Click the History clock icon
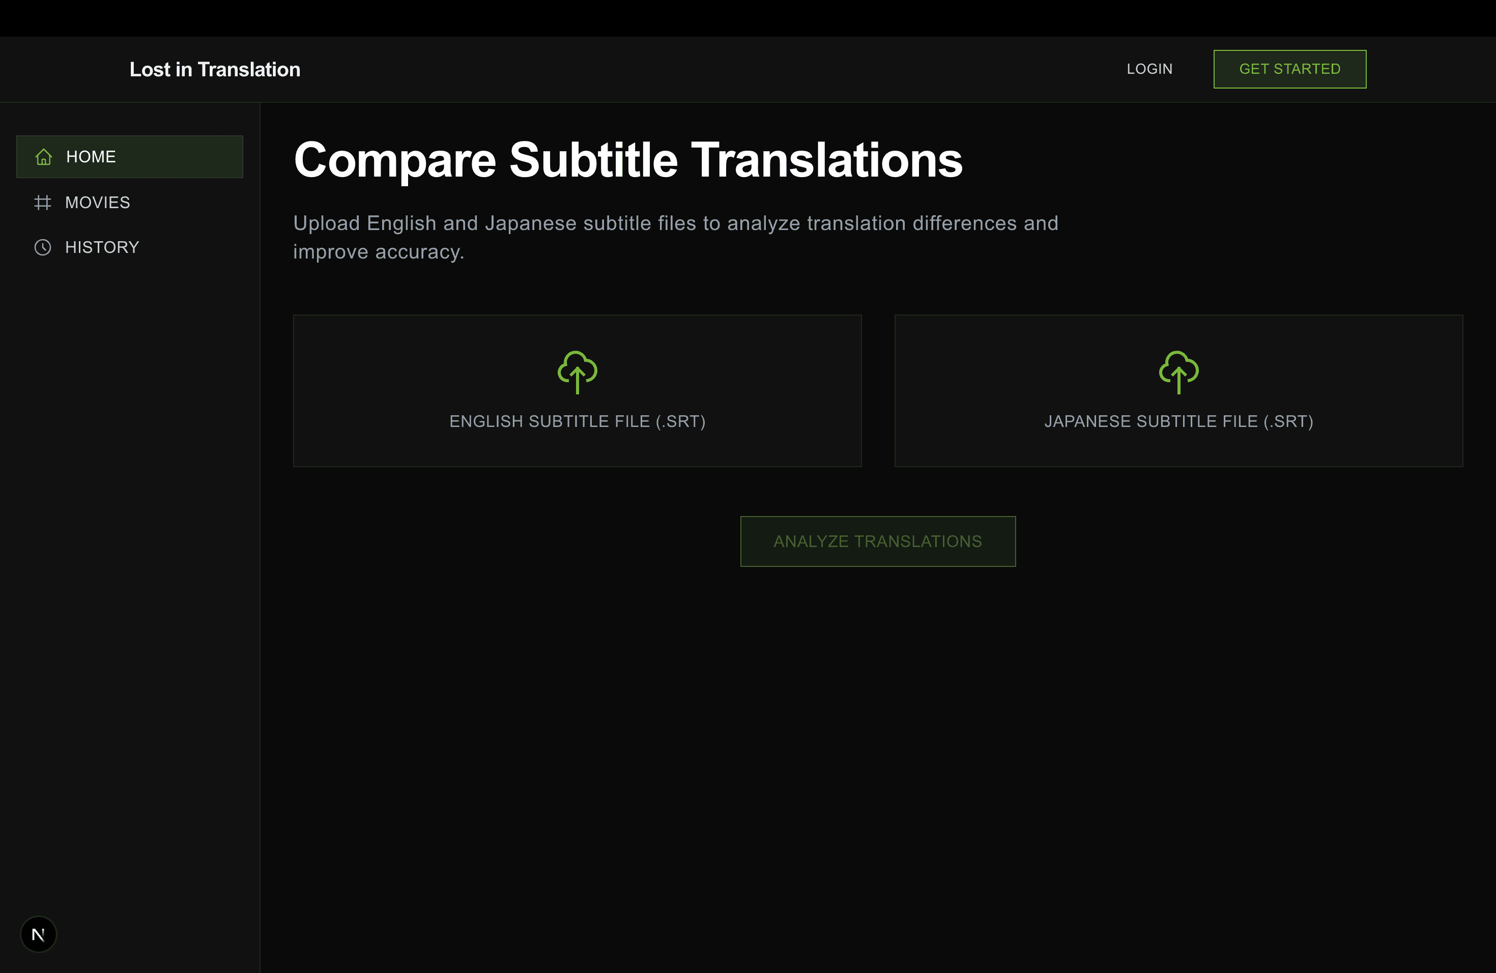 click(x=43, y=247)
